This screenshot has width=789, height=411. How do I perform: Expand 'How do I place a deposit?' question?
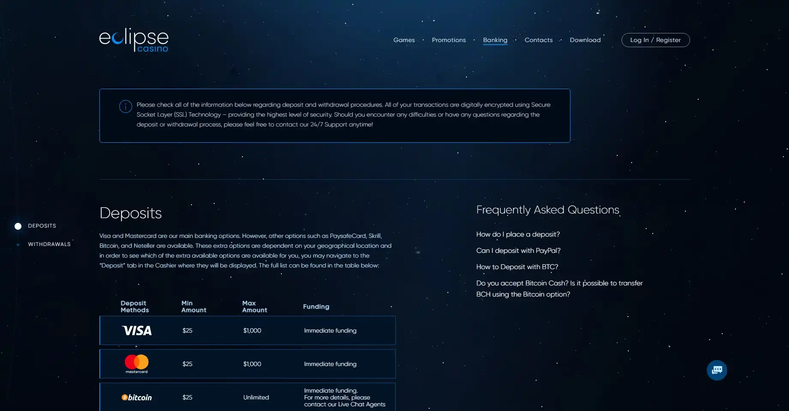[x=518, y=234]
